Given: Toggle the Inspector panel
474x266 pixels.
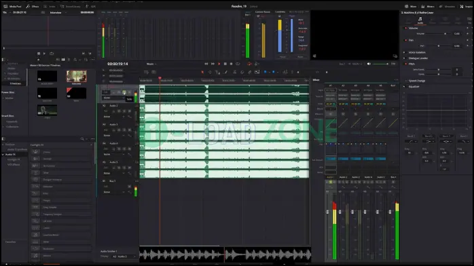Looking at the screenshot, I should click(x=467, y=6).
